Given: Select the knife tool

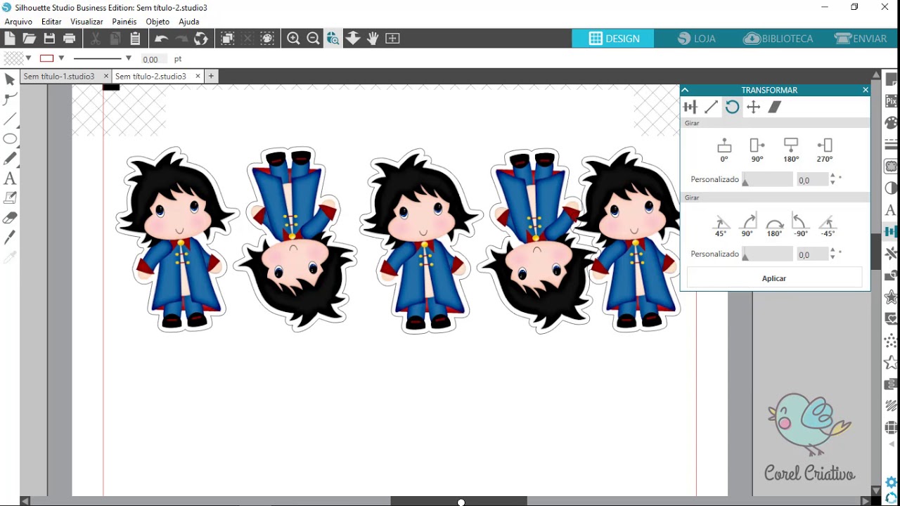Looking at the screenshot, I should (10, 238).
